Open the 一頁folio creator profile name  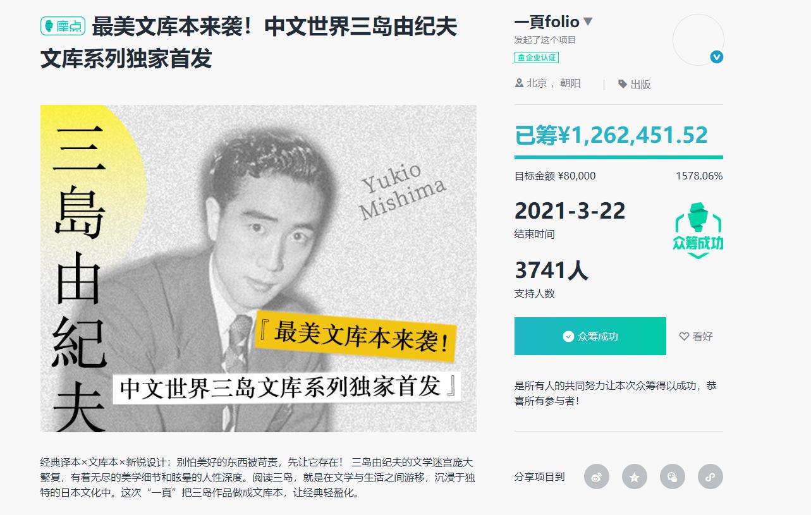(x=547, y=21)
